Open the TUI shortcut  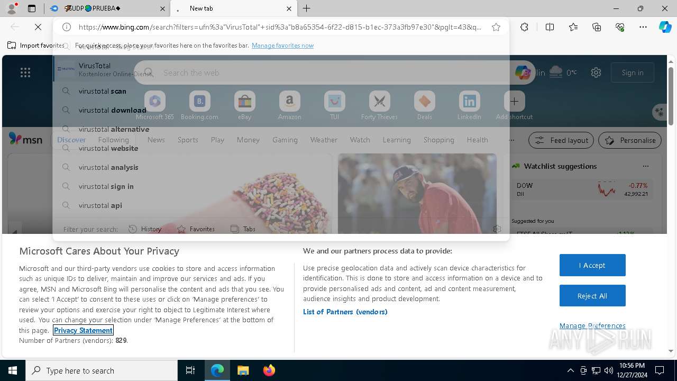point(334,105)
